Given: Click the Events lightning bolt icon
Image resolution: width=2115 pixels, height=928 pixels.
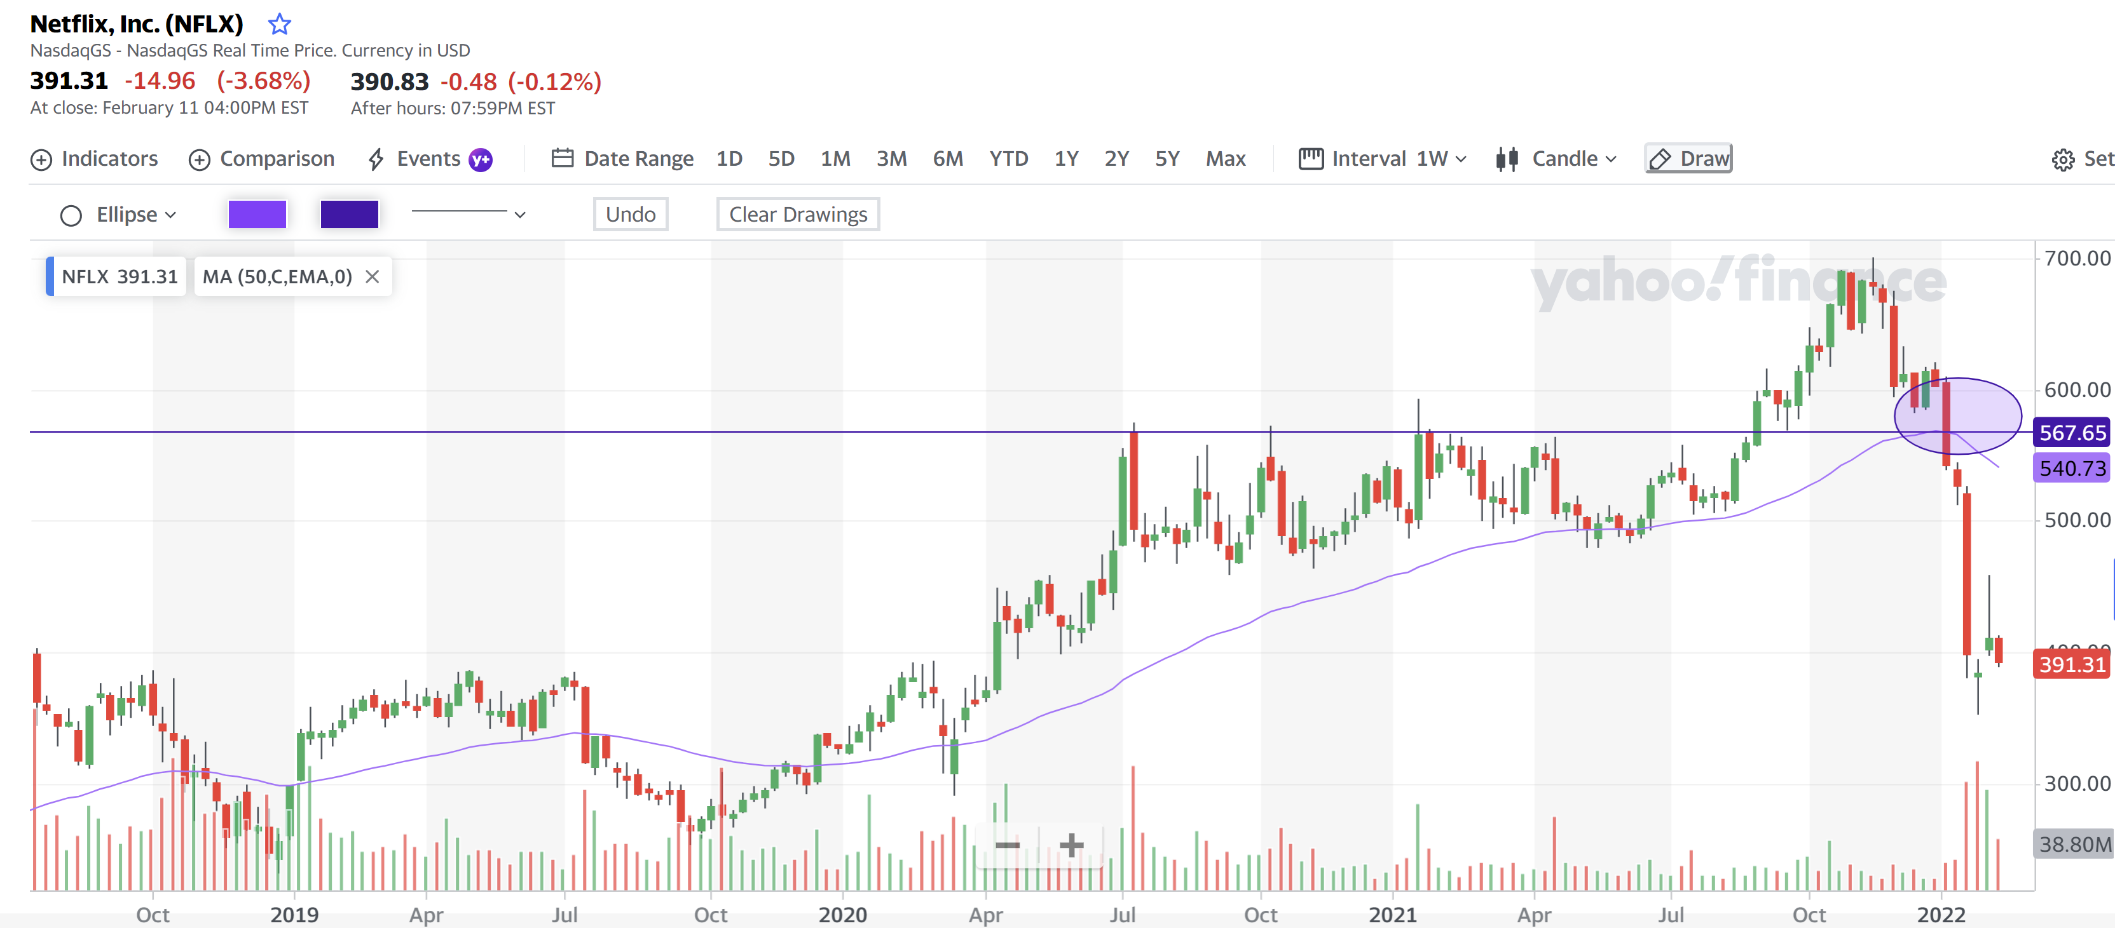Looking at the screenshot, I should (376, 159).
